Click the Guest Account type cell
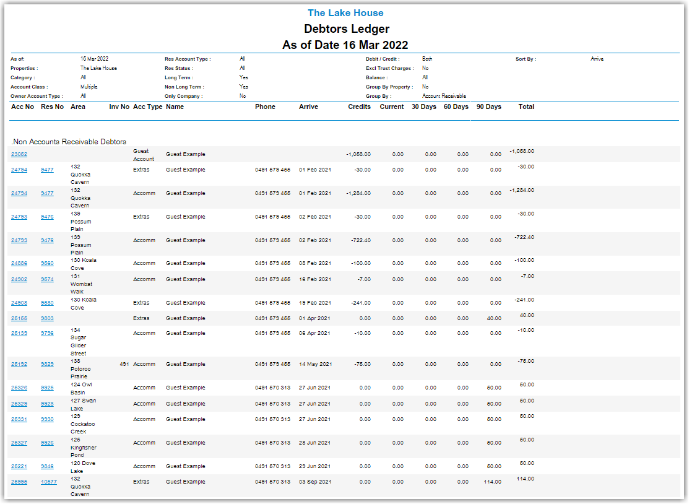Screen dimensions: 689x504 point(143,155)
